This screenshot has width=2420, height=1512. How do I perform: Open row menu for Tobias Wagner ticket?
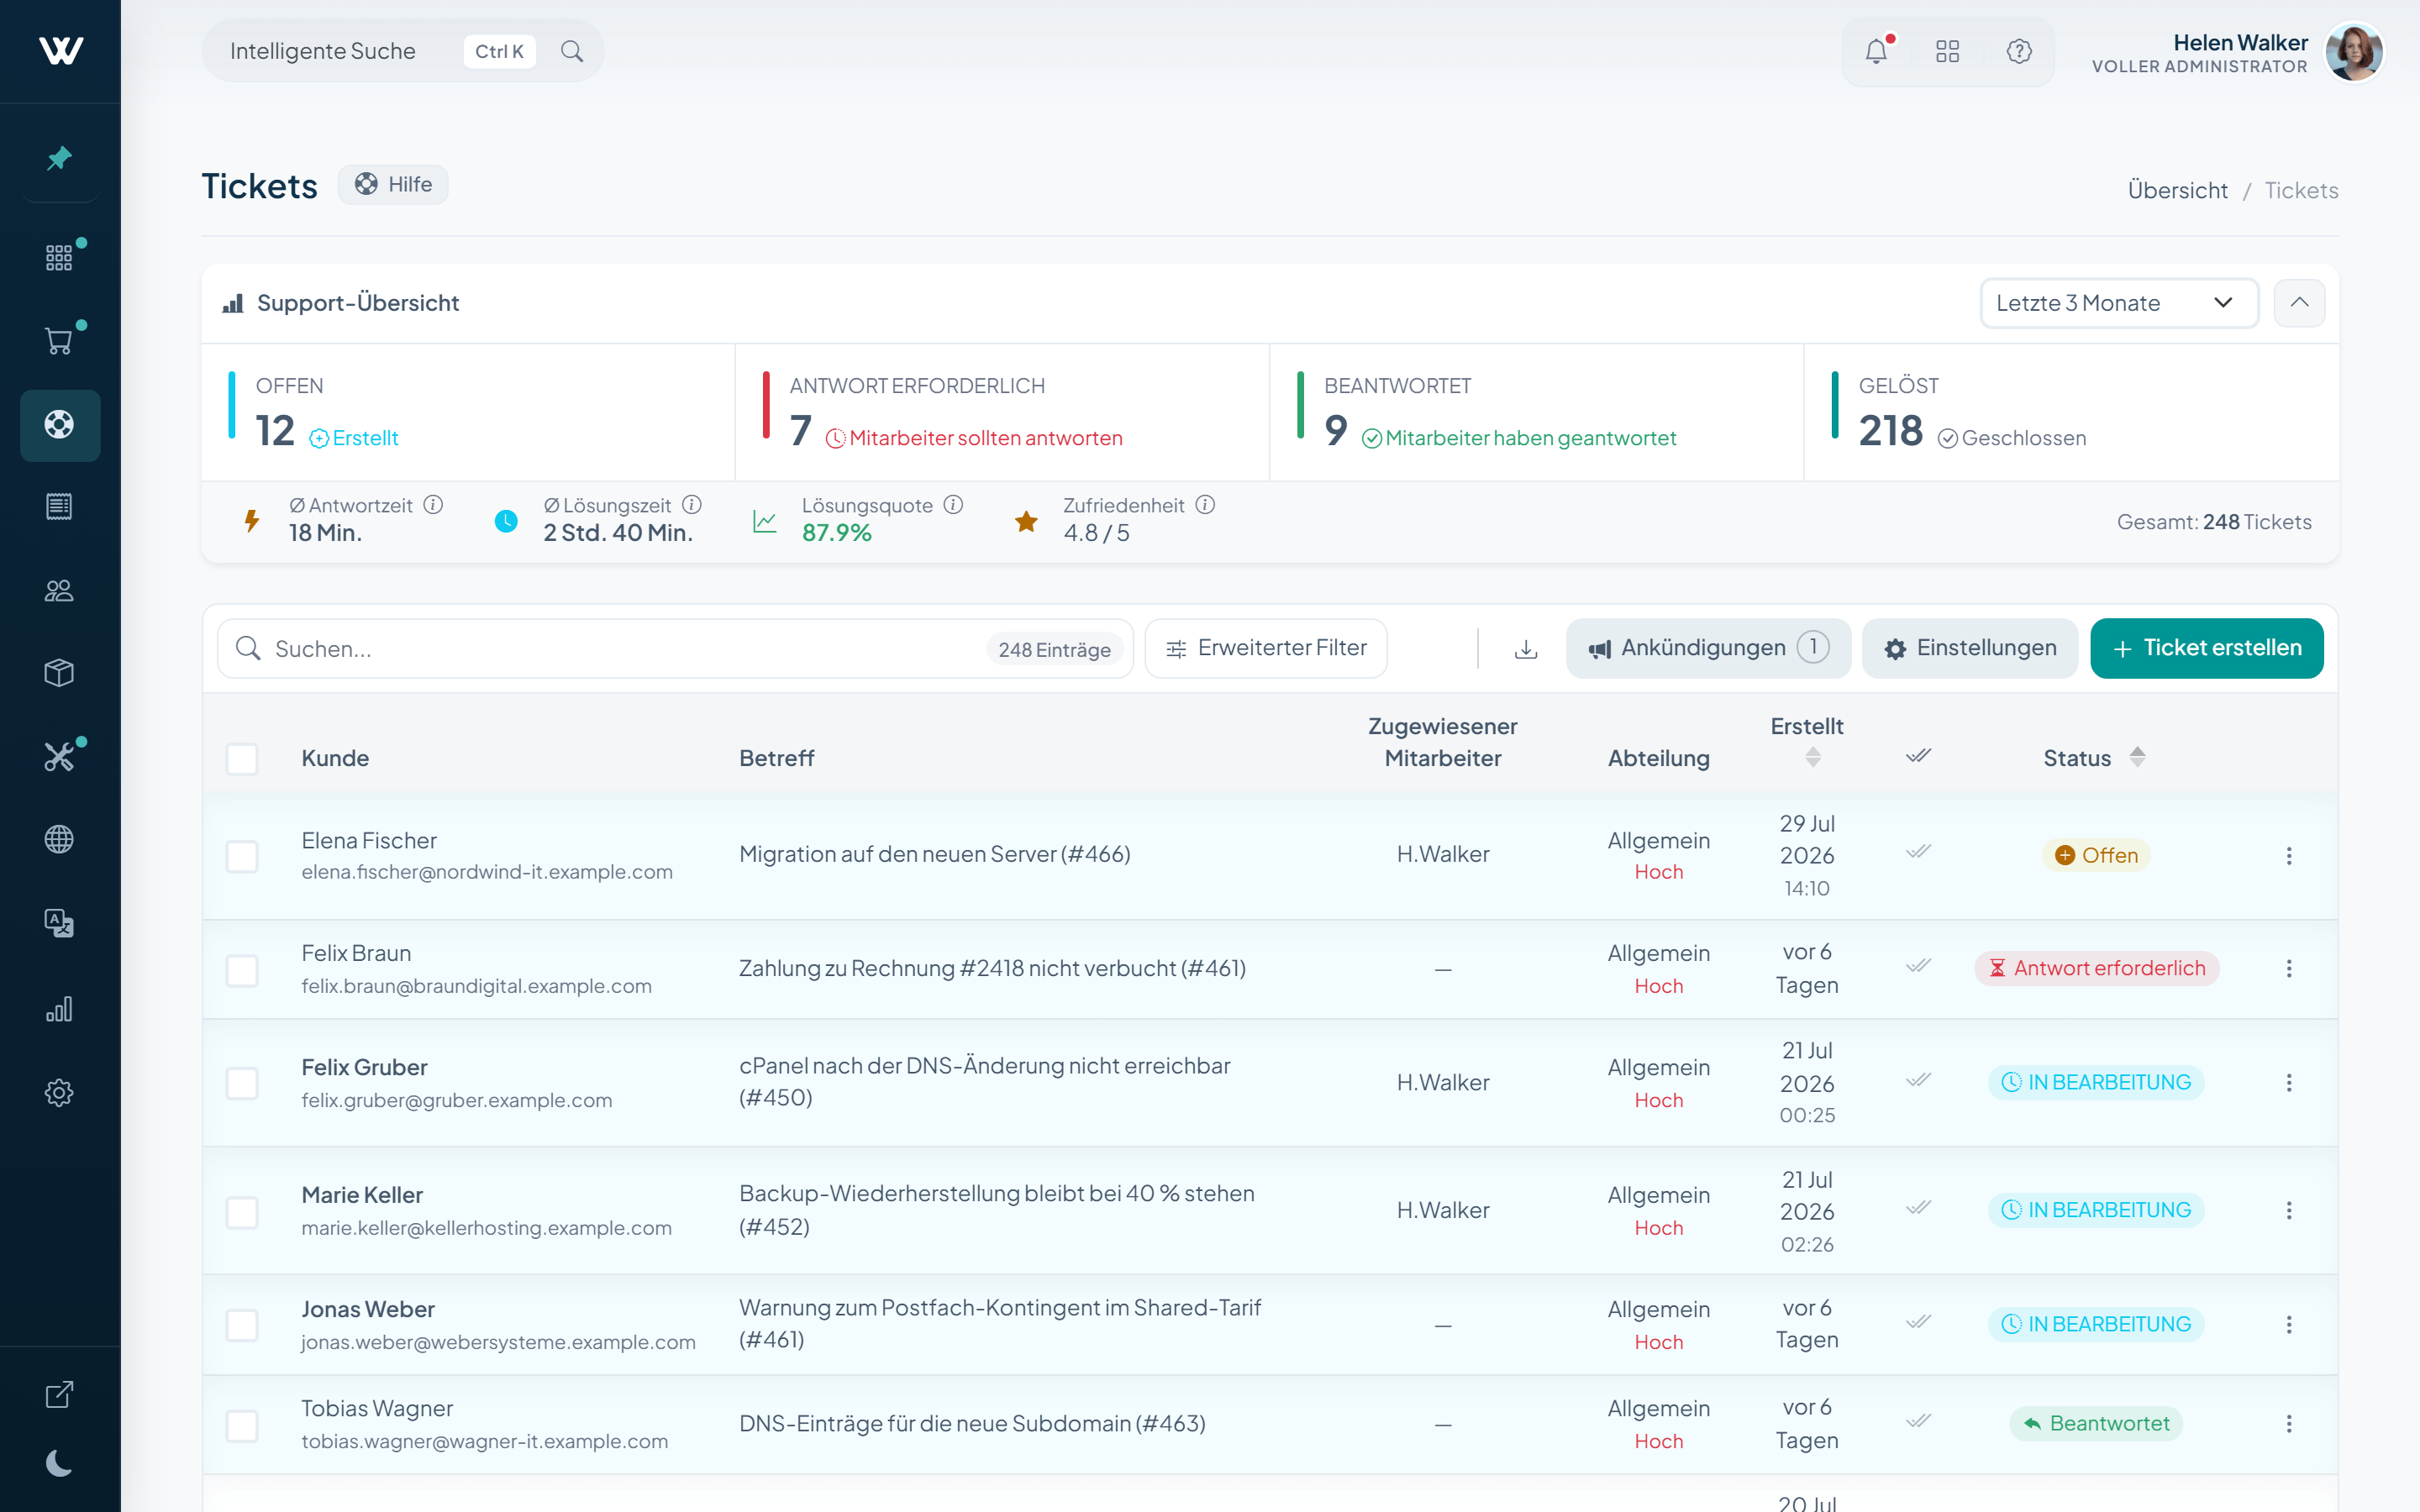(2289, 1424)
